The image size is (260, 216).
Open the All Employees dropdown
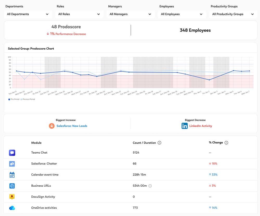tap(182, 14)
